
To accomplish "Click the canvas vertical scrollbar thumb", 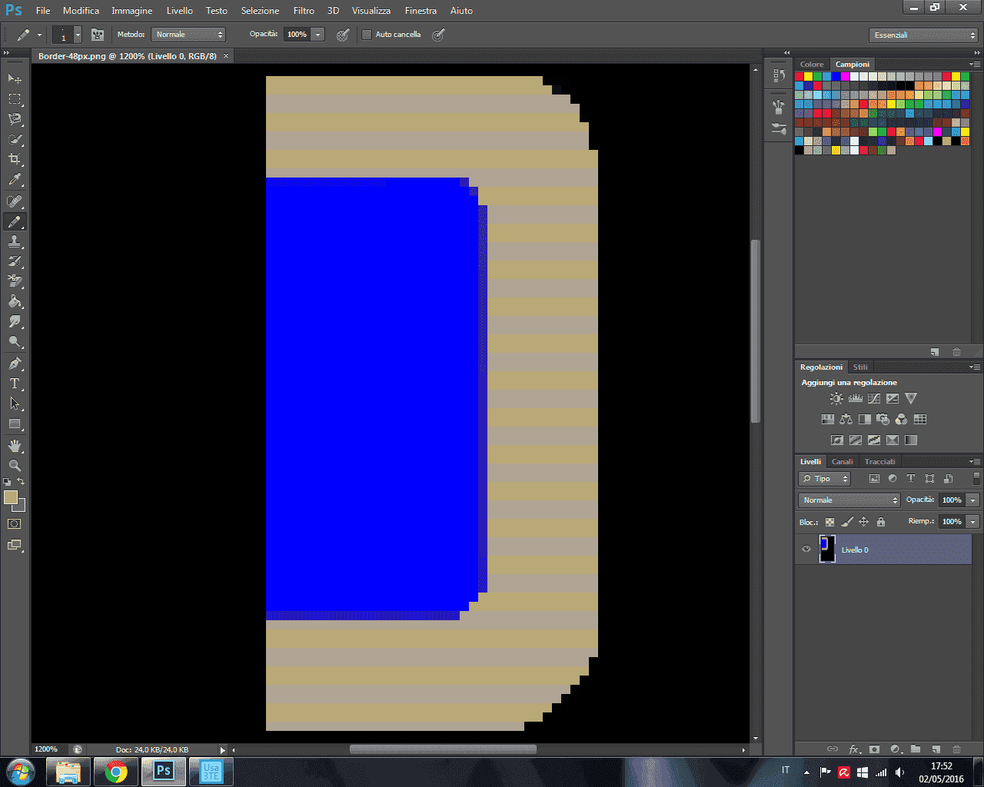I will point(755,331).
